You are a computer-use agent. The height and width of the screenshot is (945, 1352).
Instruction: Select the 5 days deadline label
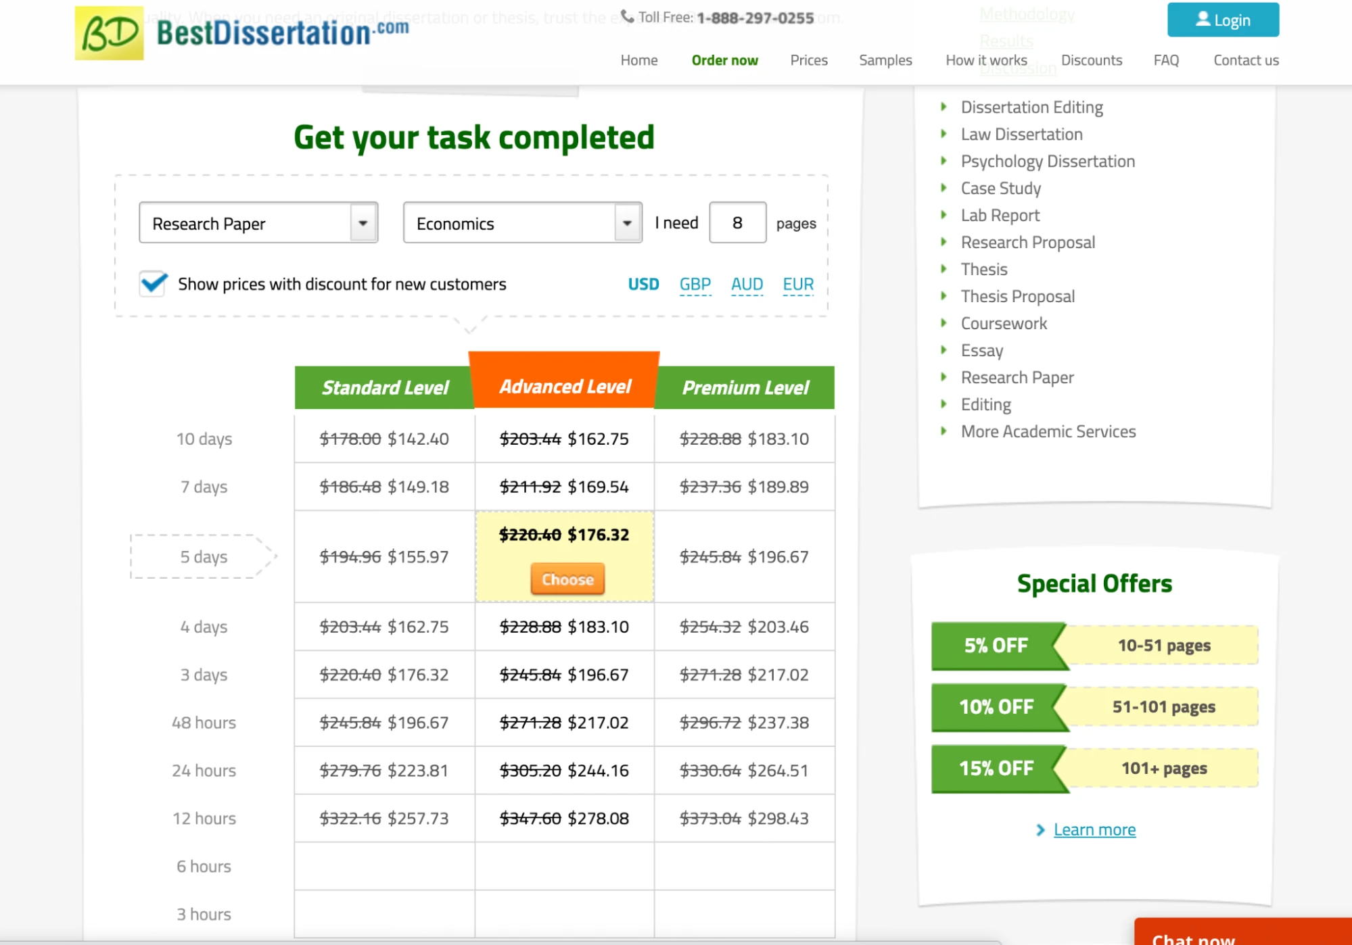click(x=204, y=557)
